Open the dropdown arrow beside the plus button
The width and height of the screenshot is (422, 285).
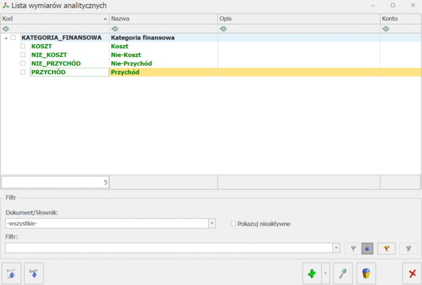tap(325, 274)
